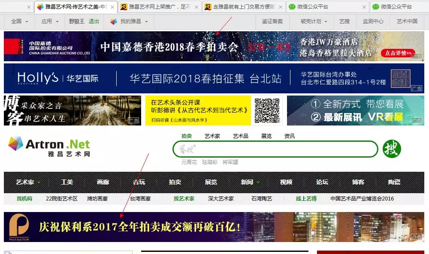The height and width of the screenshot is (254, 429).
Task: Click the Holly's 华艺国际 banner ad
Action: (214, 78)
